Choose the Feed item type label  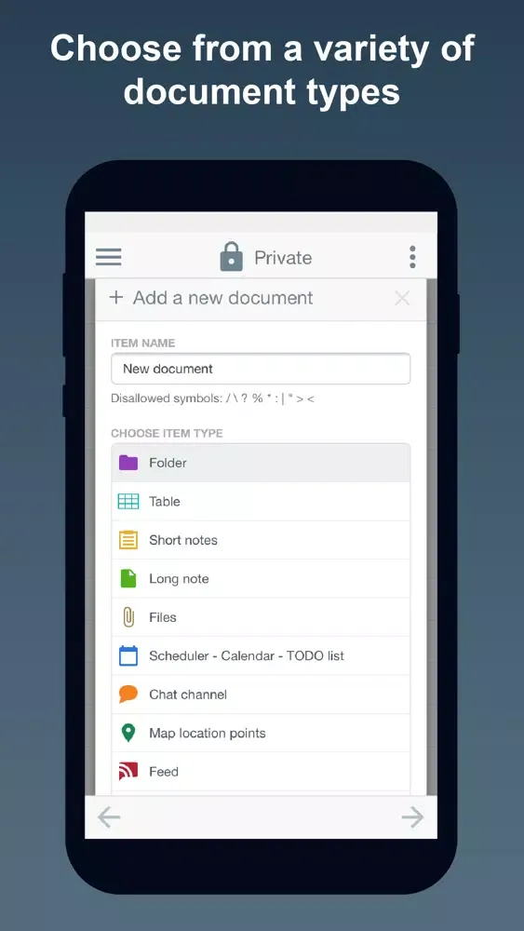(164, 771)
